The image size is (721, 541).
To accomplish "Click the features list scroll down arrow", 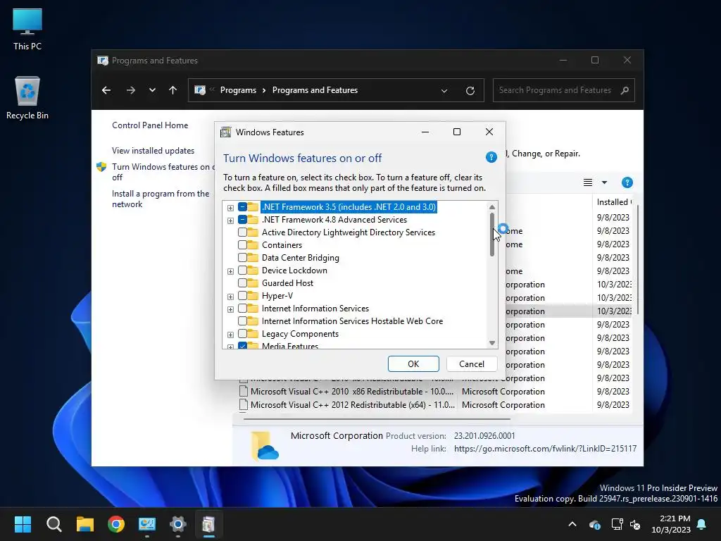I will click(492, 343).
